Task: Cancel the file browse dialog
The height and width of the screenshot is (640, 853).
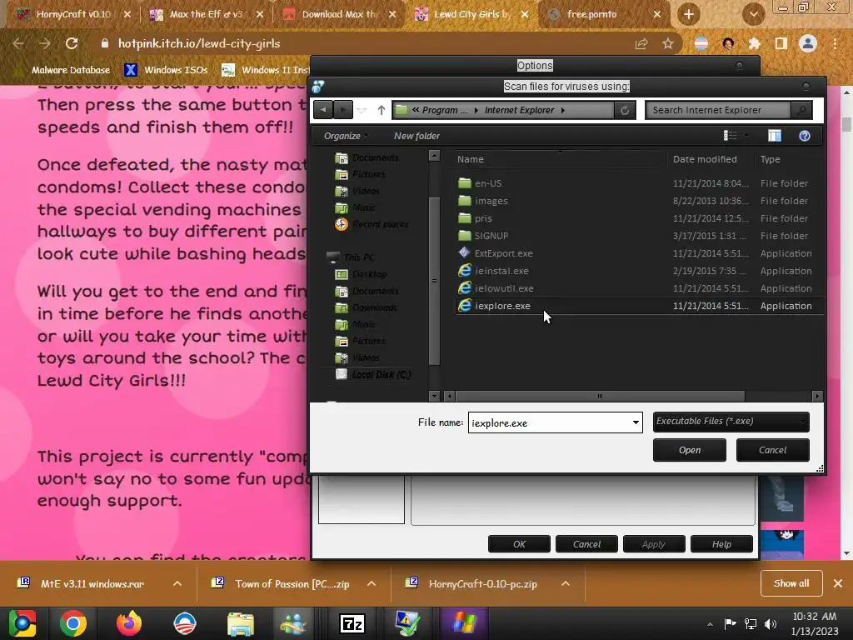Action: 772,450
